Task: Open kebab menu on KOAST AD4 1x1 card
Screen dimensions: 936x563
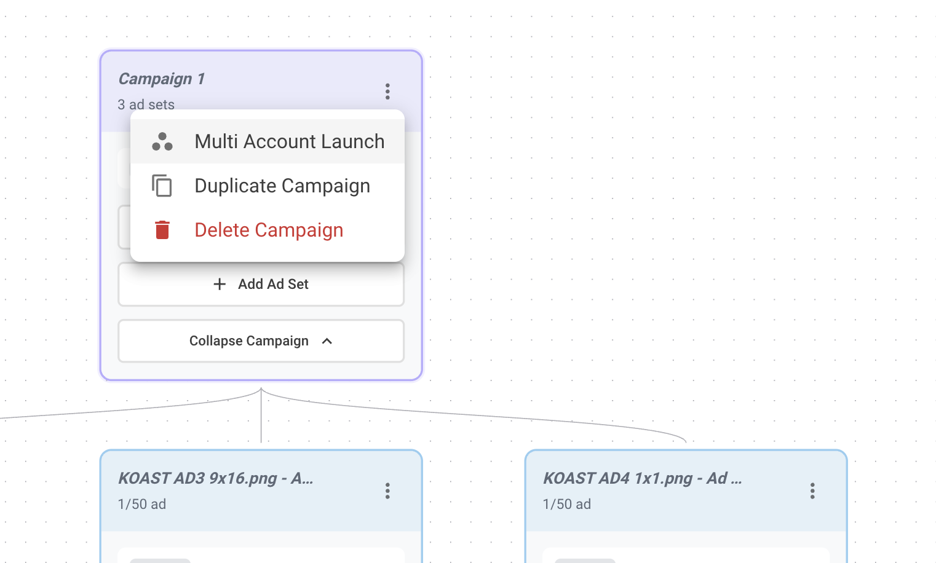Action: pos(812,490)
